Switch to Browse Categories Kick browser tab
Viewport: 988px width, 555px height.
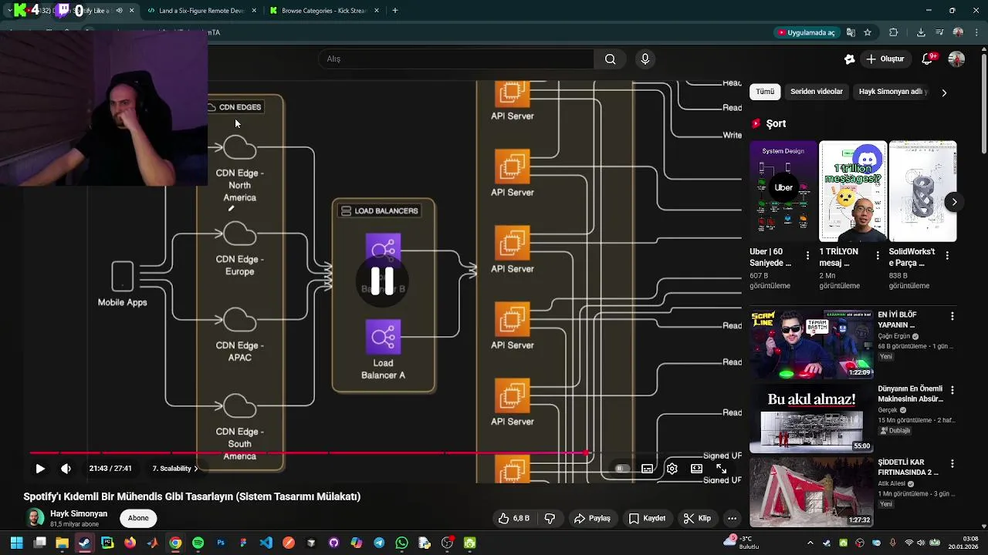coord(323,11)
